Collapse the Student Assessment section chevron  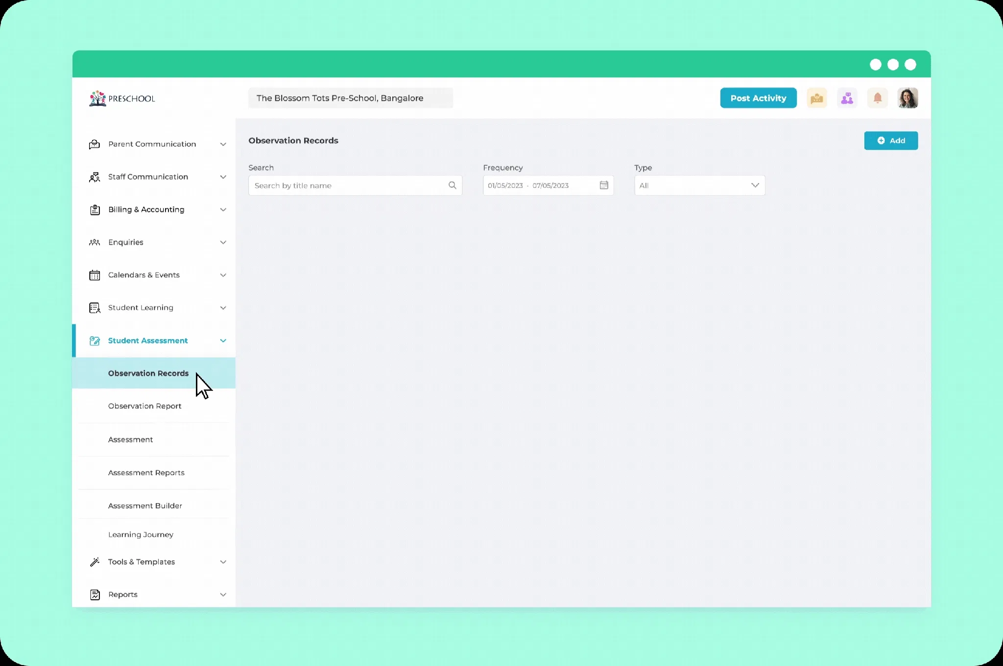pos(223,341)
